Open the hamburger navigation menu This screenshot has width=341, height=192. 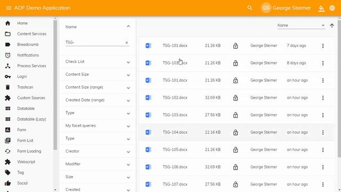[9, 8]
